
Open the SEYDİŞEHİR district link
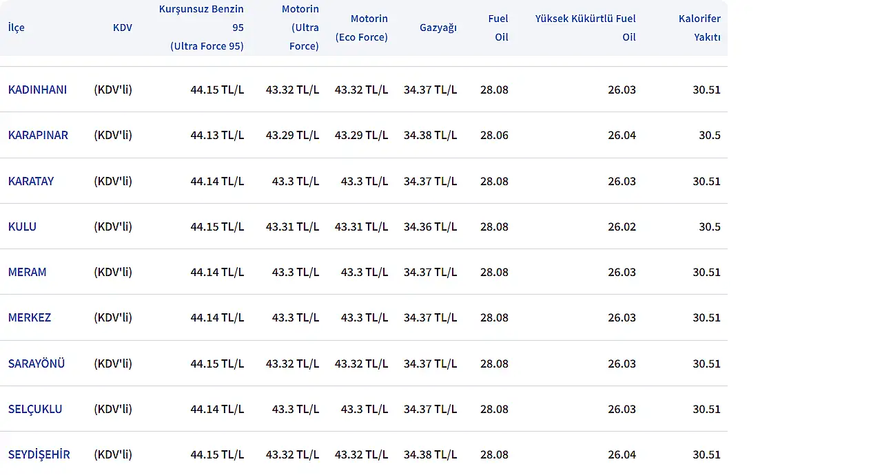point(39,454)
